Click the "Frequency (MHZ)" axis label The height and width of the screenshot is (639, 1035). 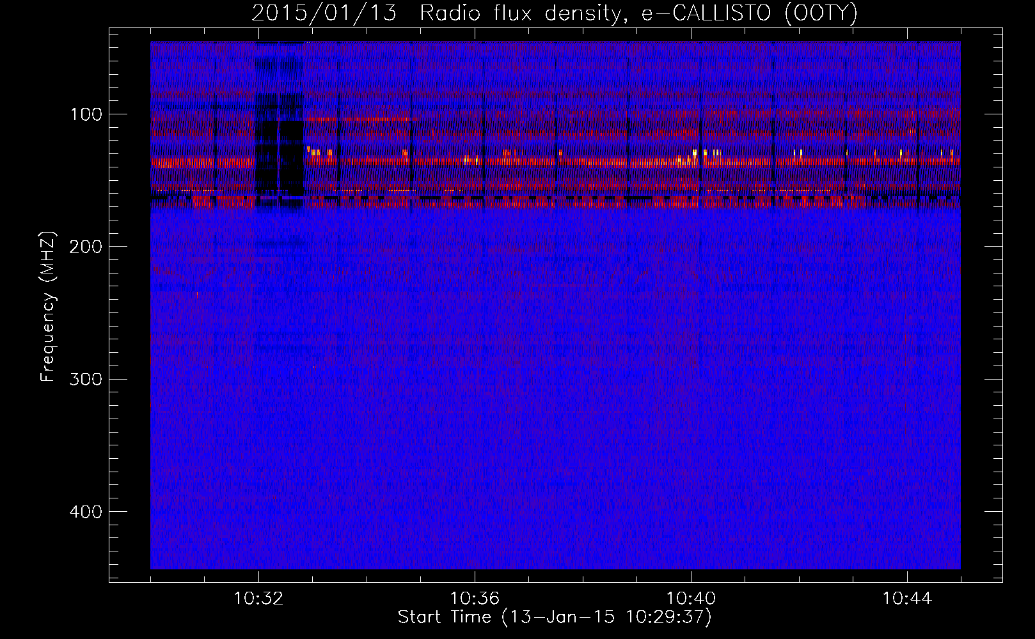click(48, 307)
